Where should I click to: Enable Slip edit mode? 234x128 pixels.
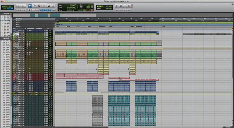tap(5, 8)
